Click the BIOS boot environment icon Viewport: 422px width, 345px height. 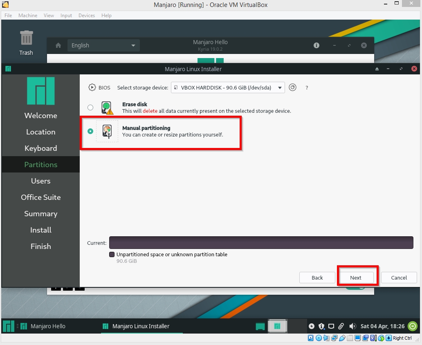pyautogui.click(x=92, y=87)
